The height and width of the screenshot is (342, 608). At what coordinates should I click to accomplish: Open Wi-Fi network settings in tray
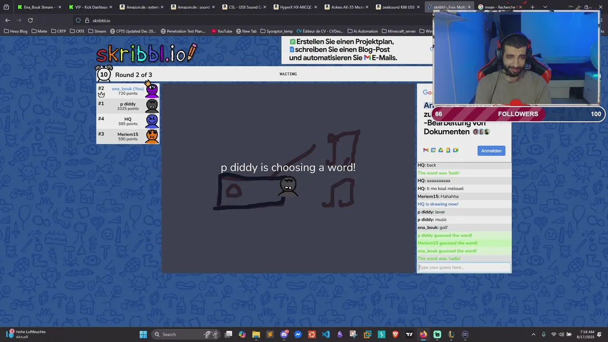[x=553, y=334]
